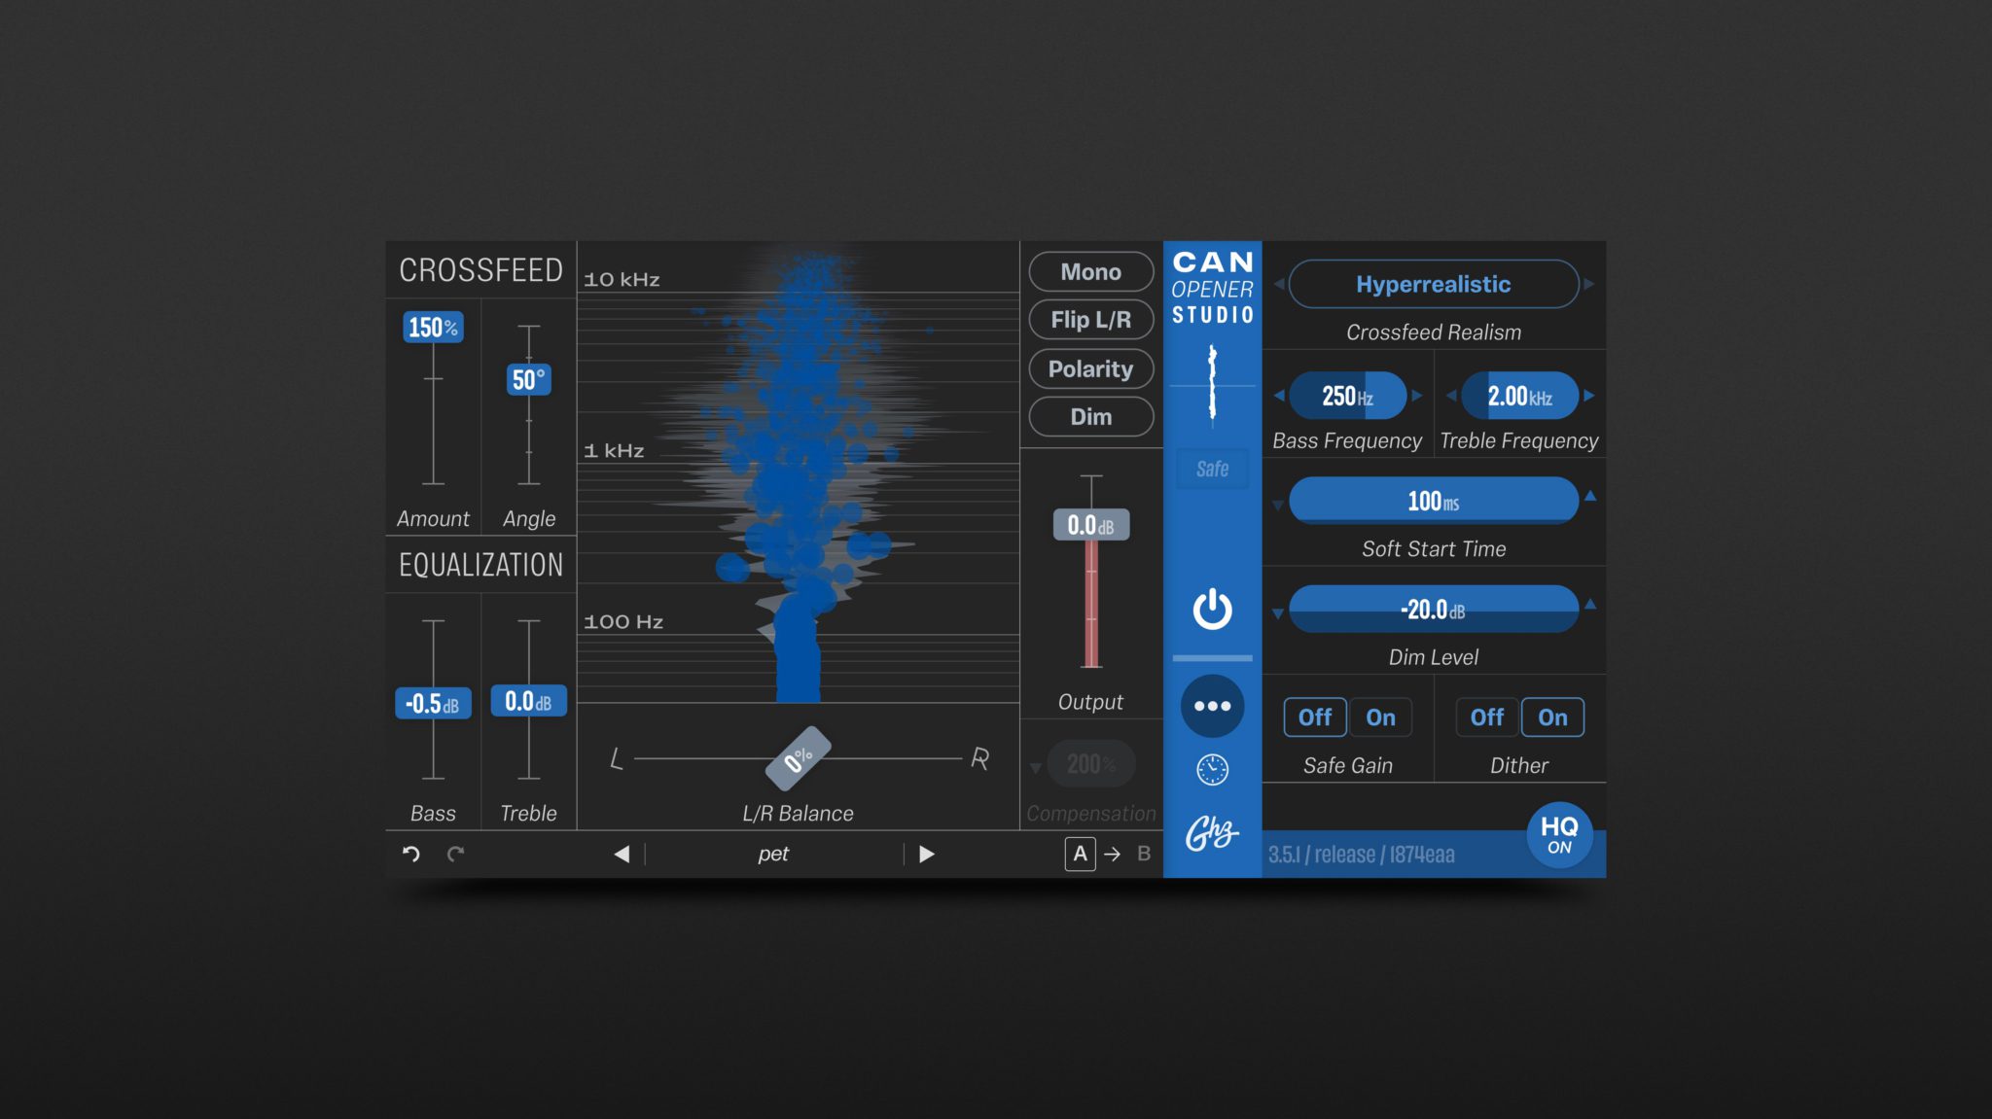The image size is (1992, 1119).
Task: Click the Safe indicator below the waveform meter
Action: coord(1211,468)
